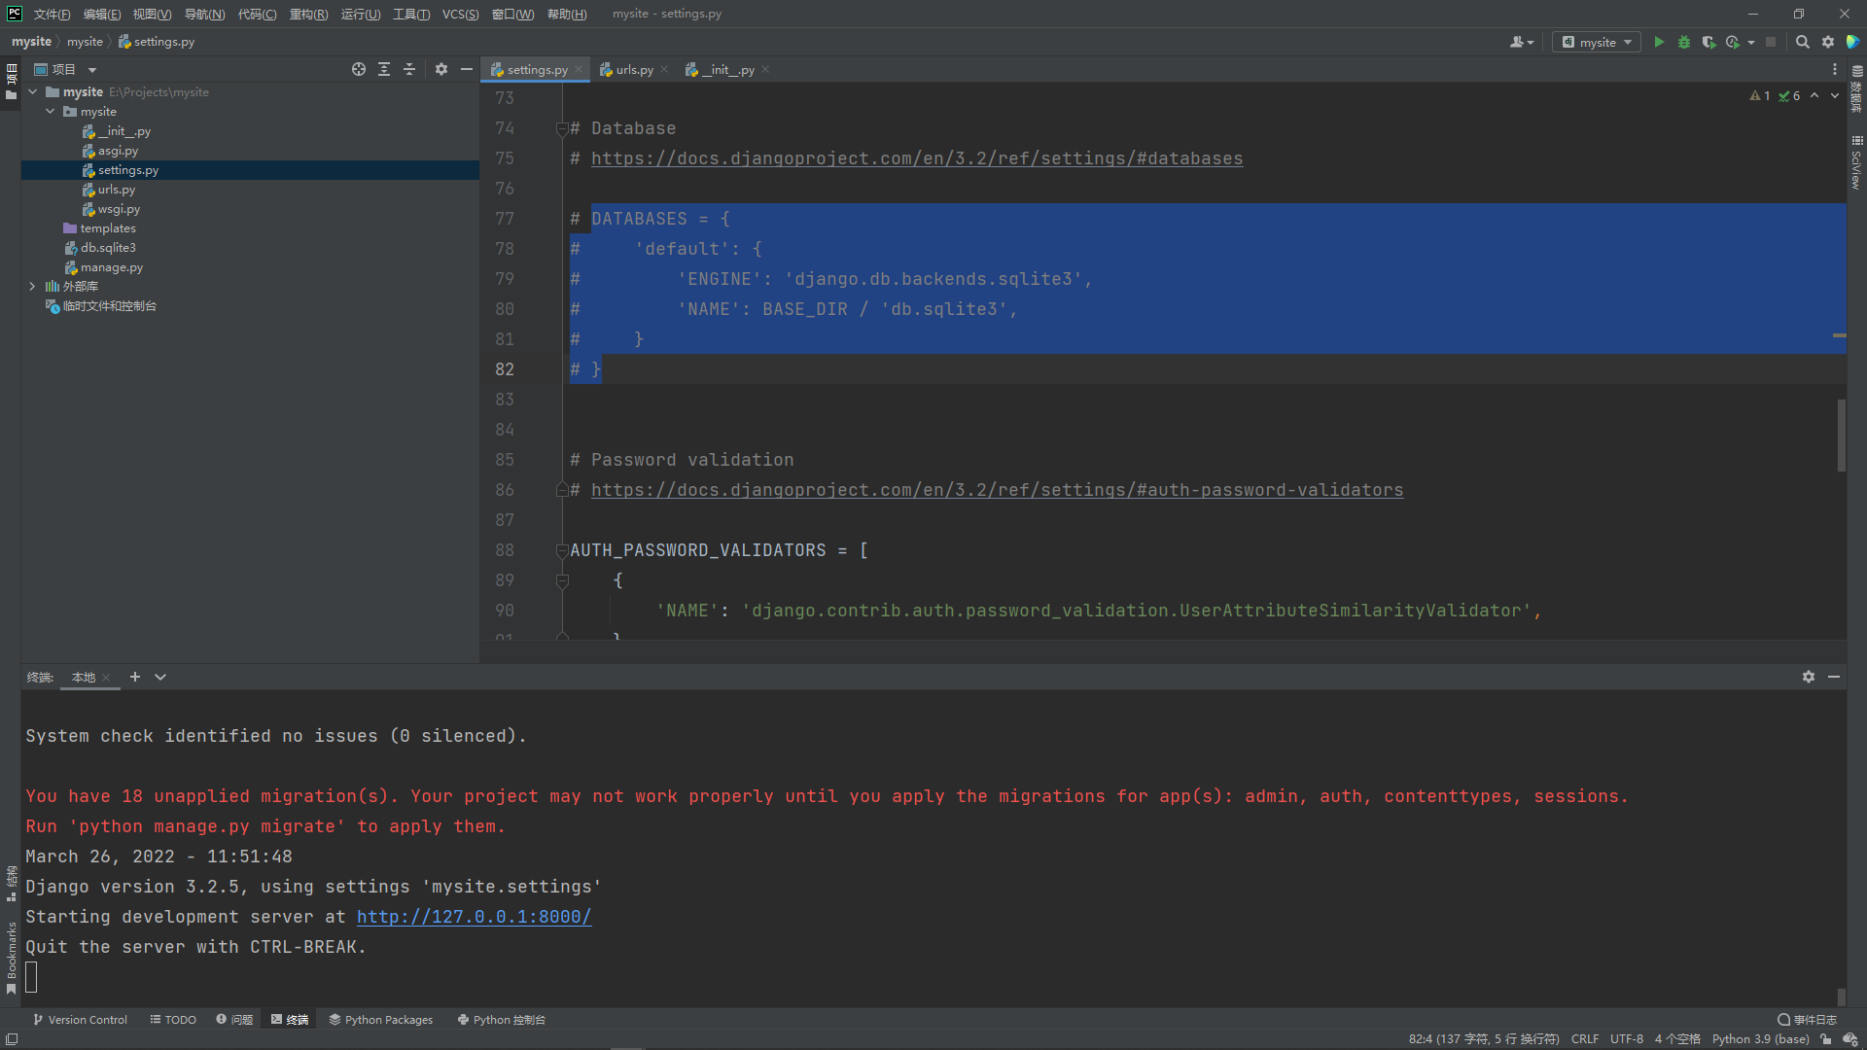
Task: Open the 事件日志 event log
Action: 1808,1020
